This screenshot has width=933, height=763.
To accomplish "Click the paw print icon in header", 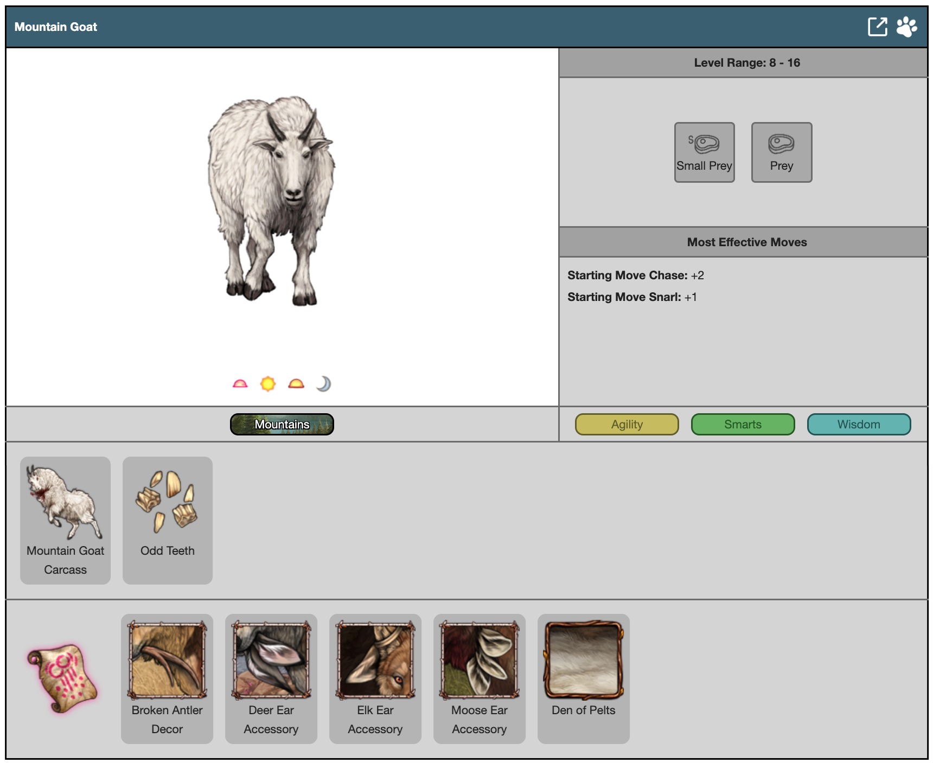I will 906,27.
